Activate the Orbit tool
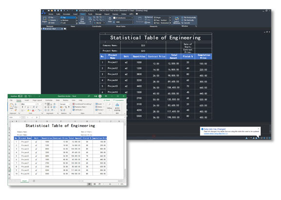 52,23
